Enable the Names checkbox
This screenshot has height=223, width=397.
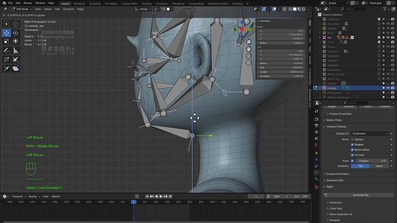click(x=352, y=139)
